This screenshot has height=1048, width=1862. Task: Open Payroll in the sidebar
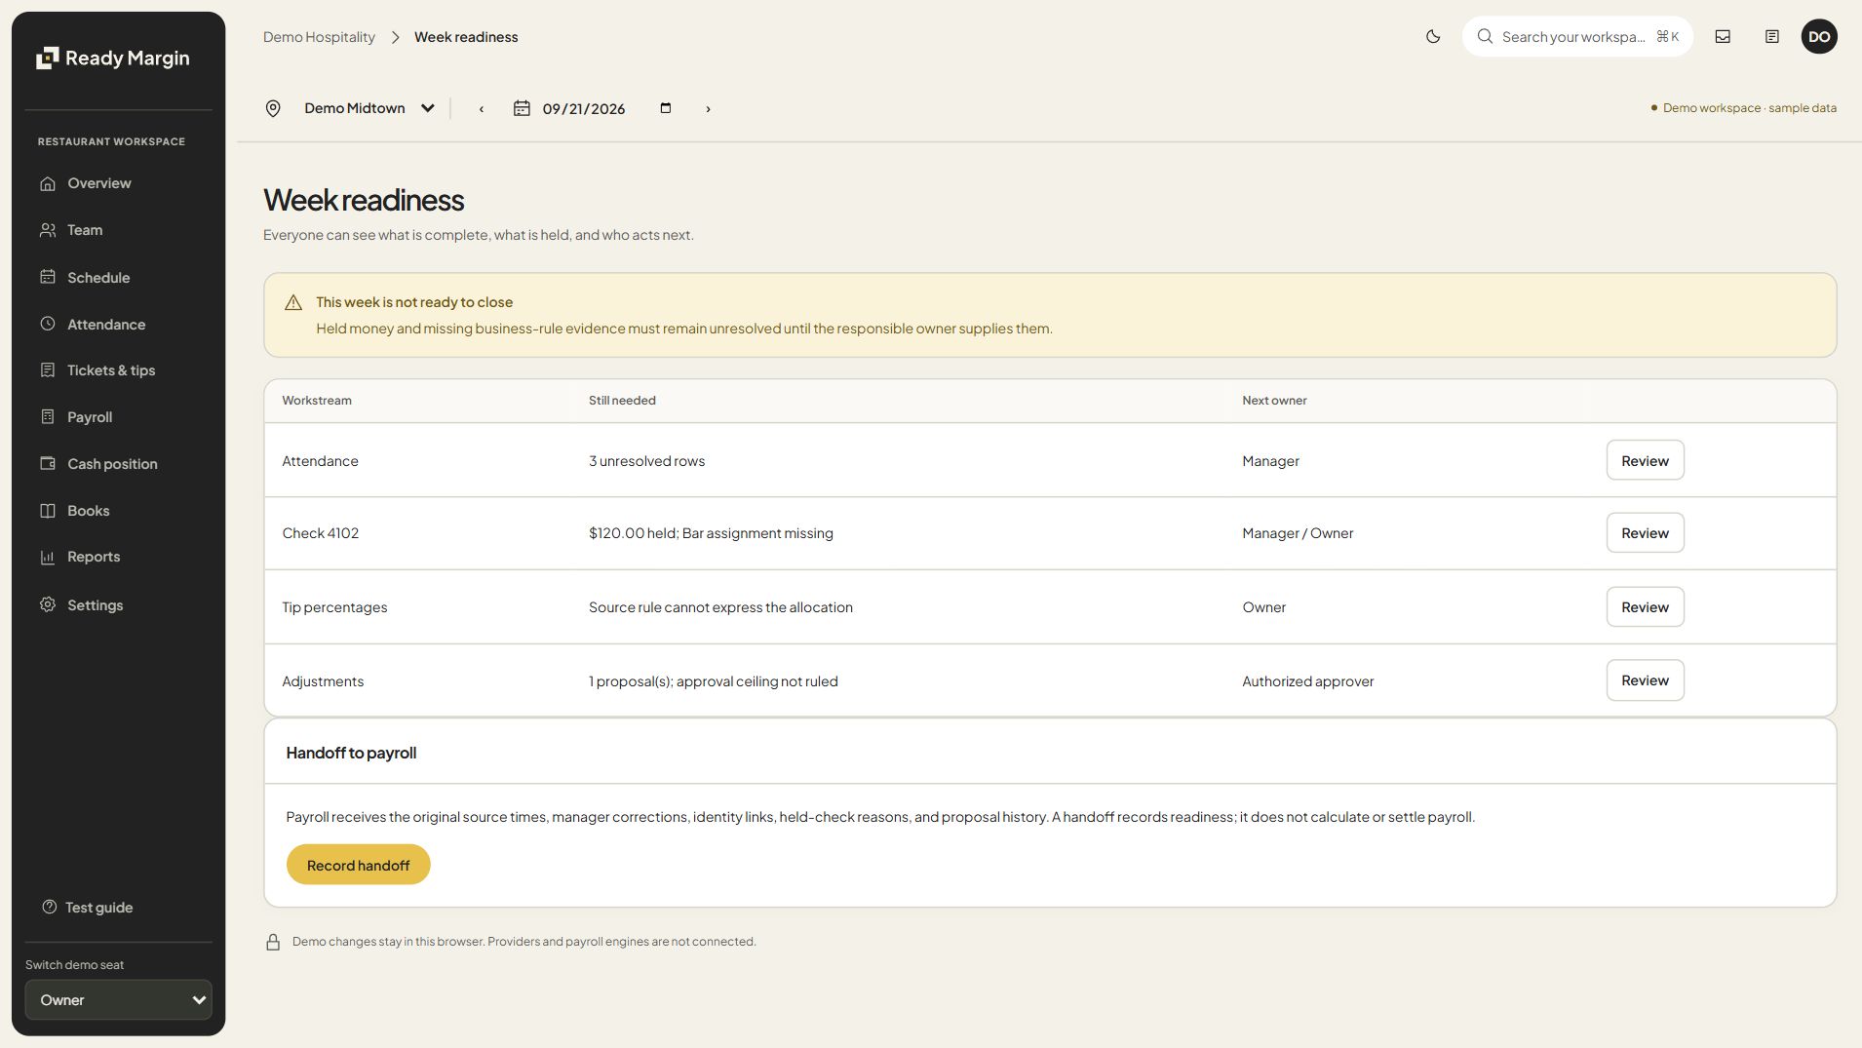(118, 417)
